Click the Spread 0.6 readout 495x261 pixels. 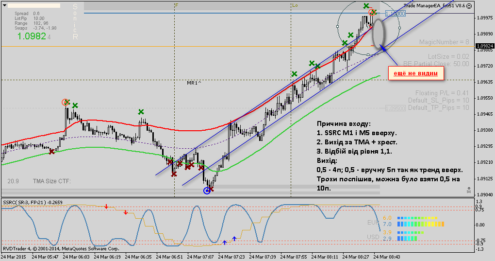click(27, 14)
